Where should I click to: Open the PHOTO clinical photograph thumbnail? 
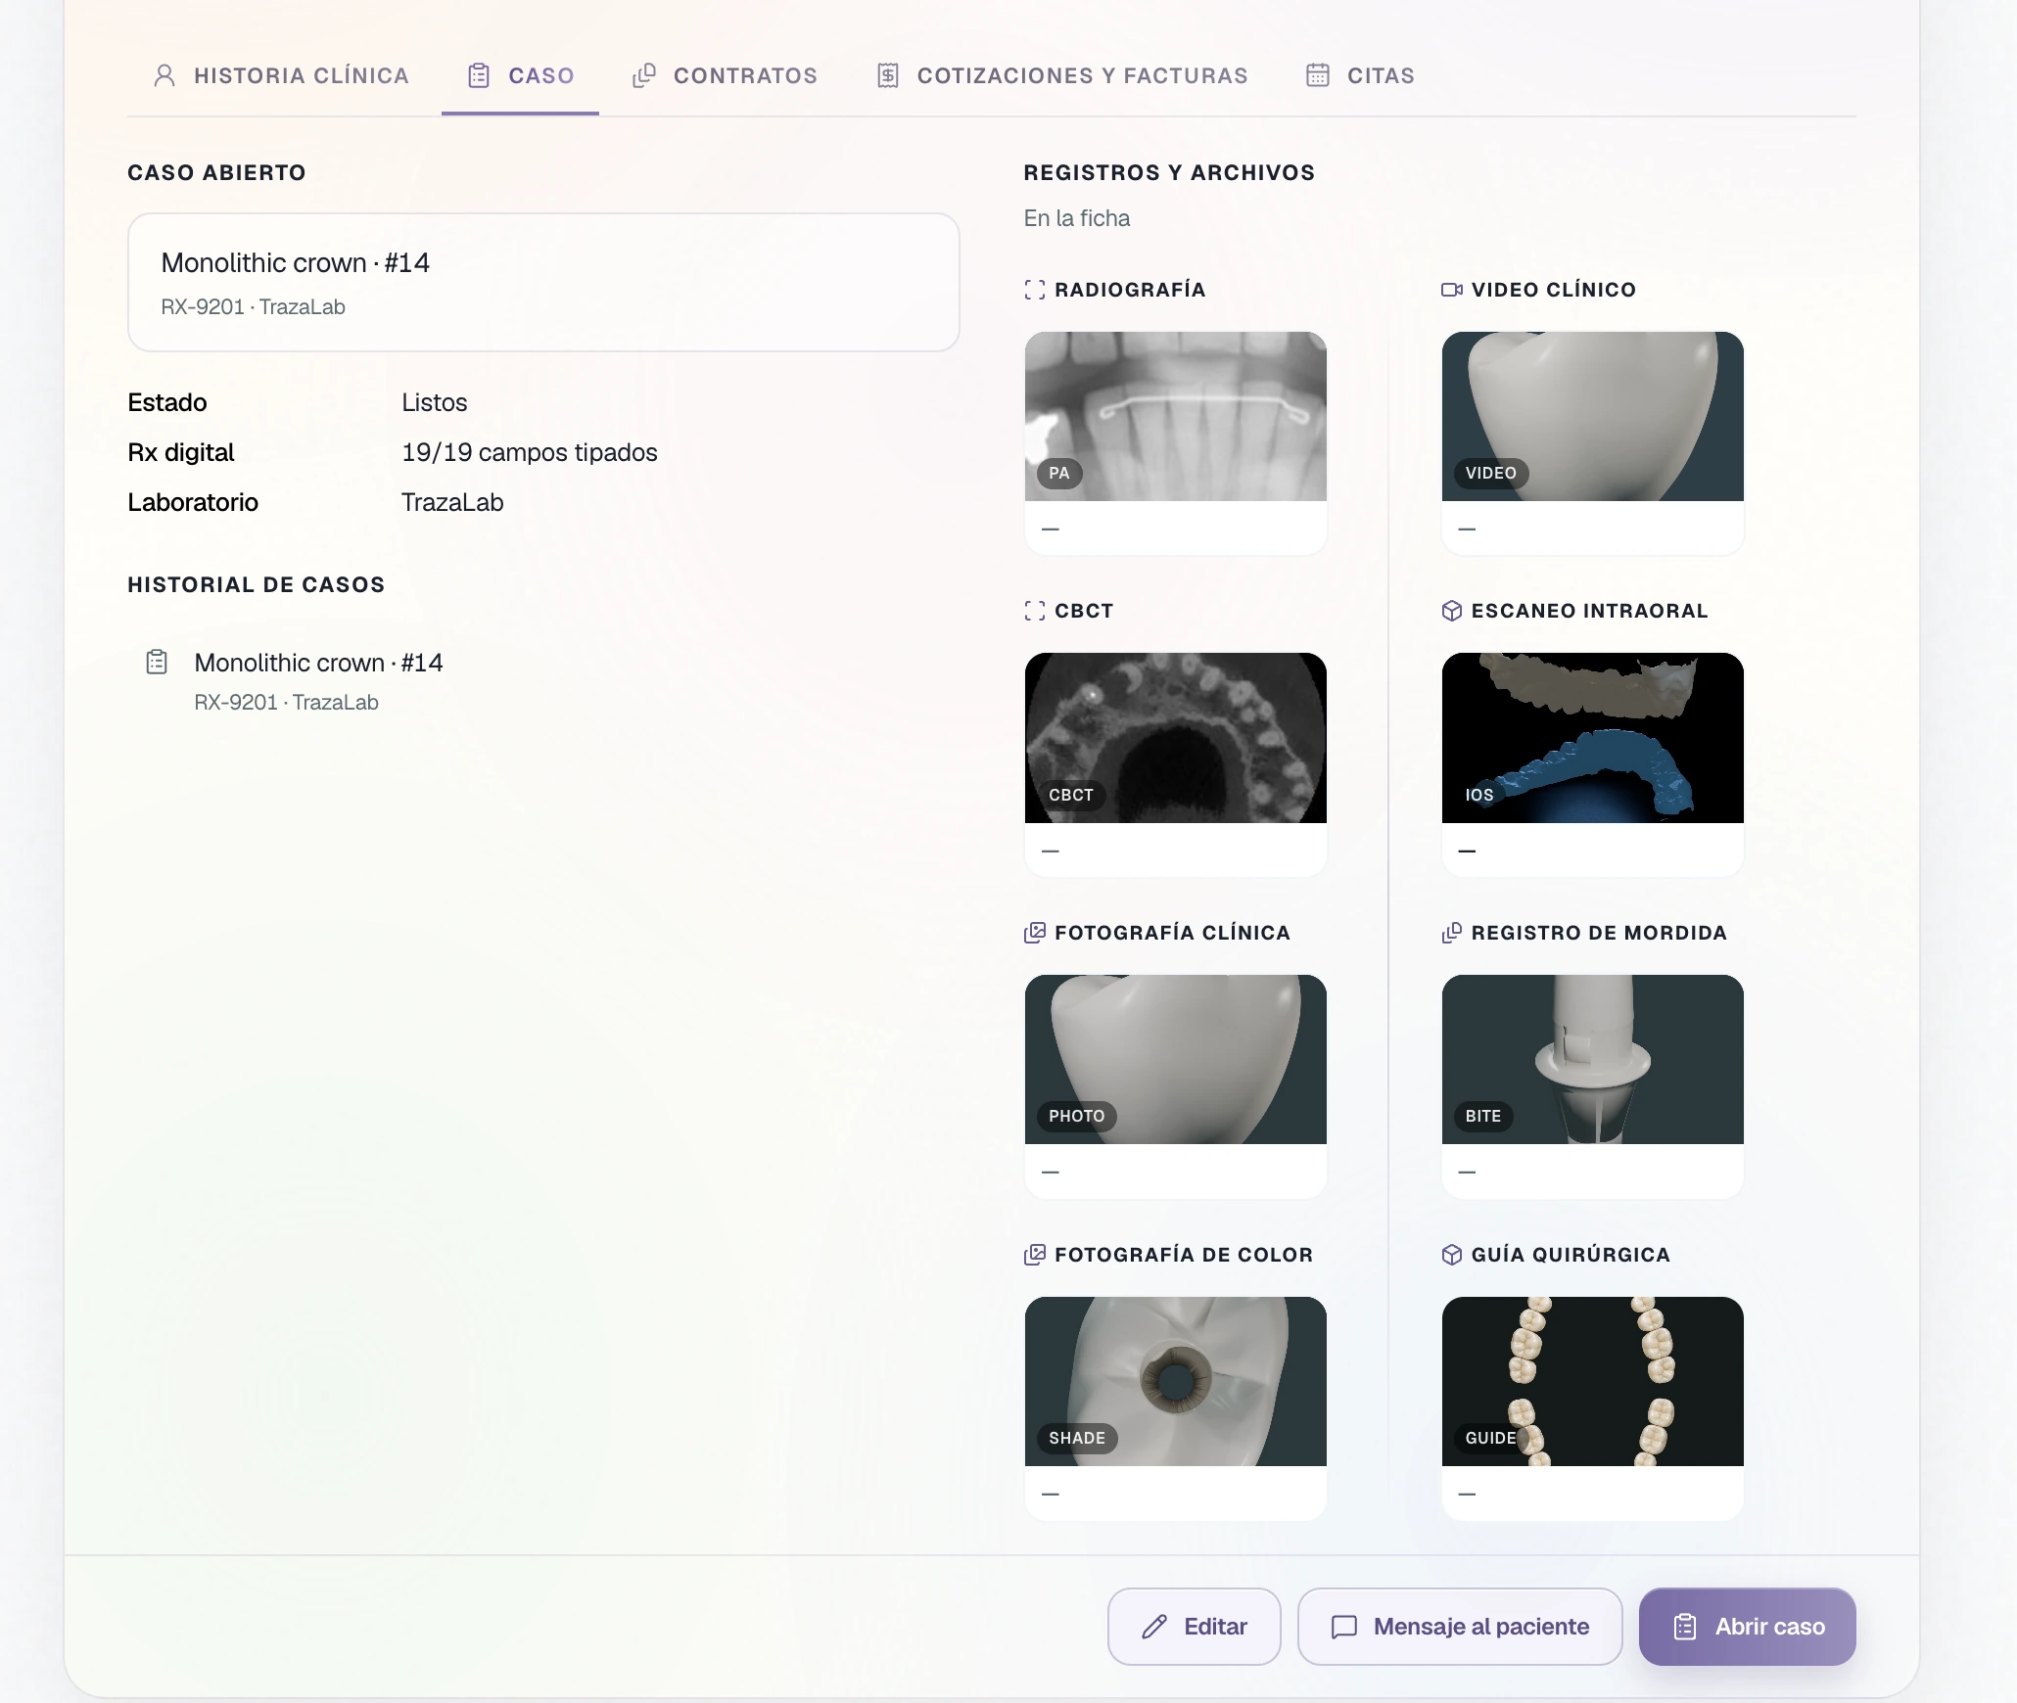pyautogui.click(x=1176, y=1059)
